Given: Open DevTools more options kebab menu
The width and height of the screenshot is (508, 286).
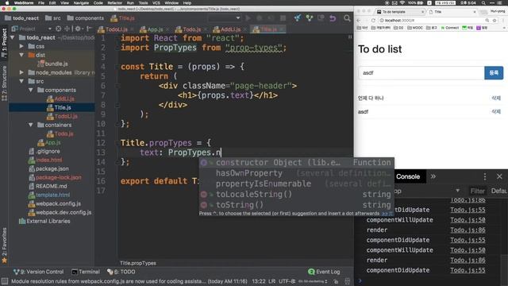Looking at the screenshot, I should click(485, 176).
